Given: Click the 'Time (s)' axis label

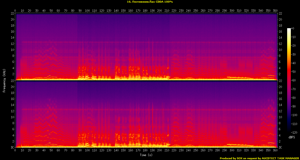Looking at the screenshot, I should (x=146, y=155).
